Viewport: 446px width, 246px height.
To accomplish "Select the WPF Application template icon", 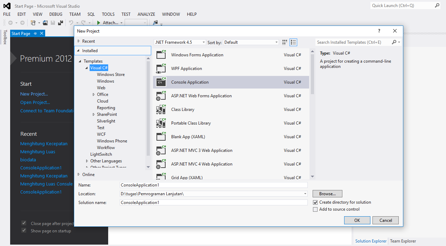I will (x=161, y=68).
